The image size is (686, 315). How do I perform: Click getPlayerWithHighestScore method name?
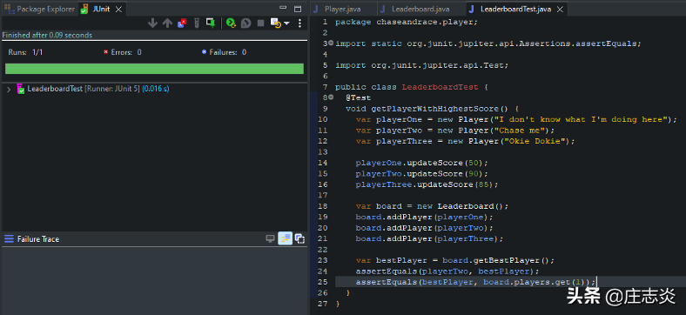point(435,109)
